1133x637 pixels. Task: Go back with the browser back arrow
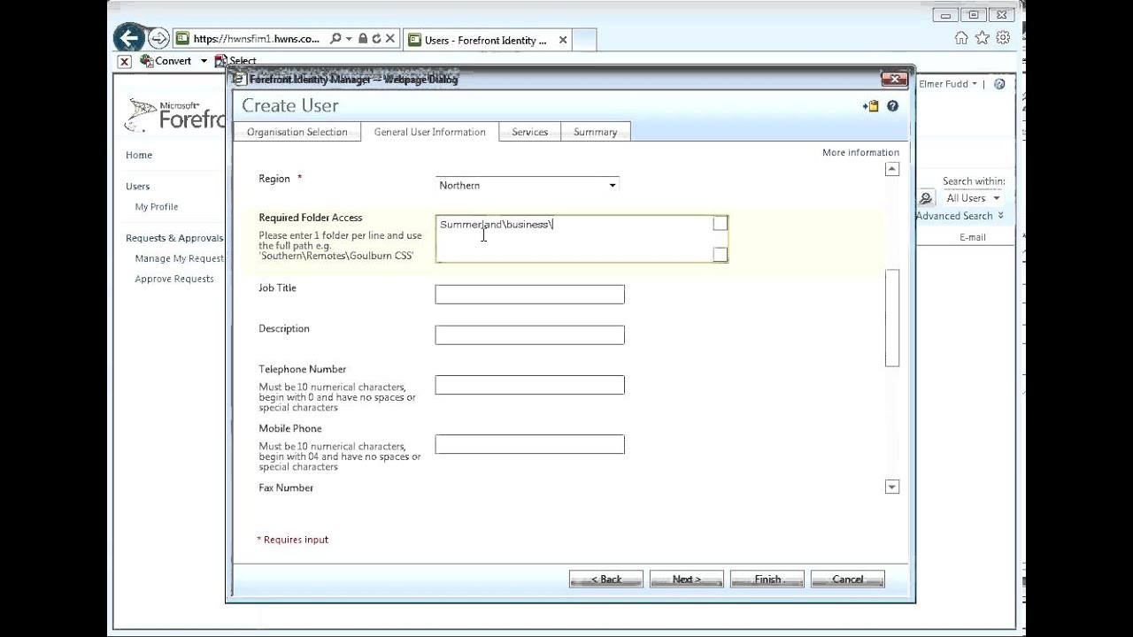[129, 38]
